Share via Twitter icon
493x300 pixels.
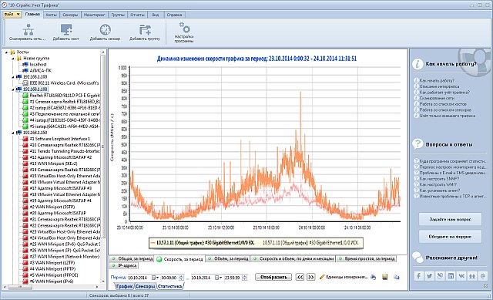click(429, 276)
